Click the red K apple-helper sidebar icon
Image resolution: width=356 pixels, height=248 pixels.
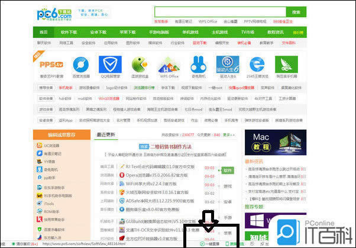pos(40,219)
